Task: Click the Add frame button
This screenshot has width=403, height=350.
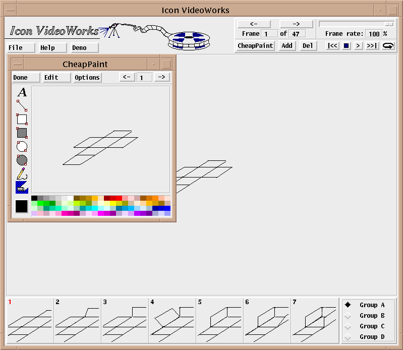Action: pos(287,46)
